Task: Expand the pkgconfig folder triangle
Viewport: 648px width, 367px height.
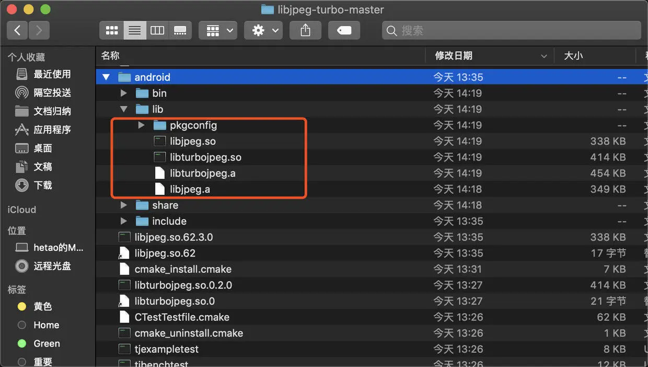Action: pos(142,125)
